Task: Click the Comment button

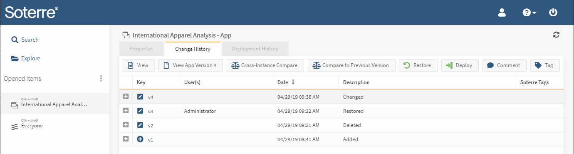Action: pos(504,65)
